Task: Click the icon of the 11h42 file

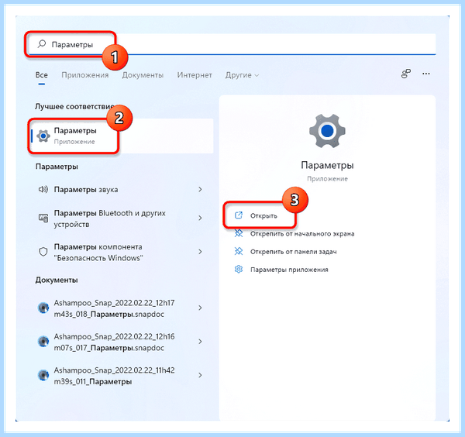Action: (43, 375)
